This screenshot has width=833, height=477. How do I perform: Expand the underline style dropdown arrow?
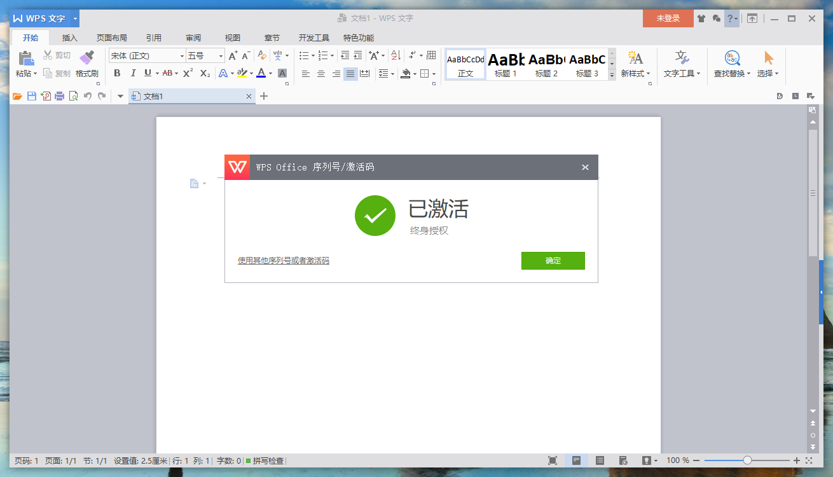pos(156,74)
